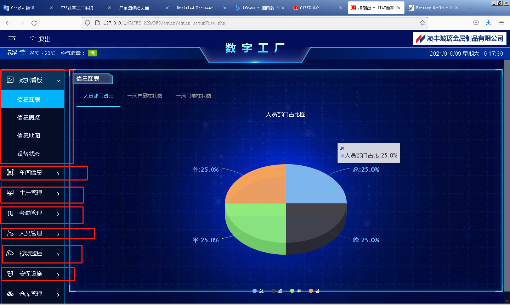Open 仓库管理 via its warehouse icon
Image resolution: width=510 pixels, height=305 pixels.
pos(10,294)
